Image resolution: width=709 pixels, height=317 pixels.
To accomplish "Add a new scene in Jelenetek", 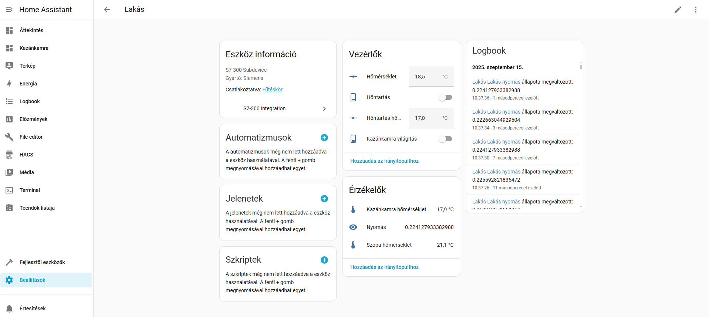I will (324, 199).
